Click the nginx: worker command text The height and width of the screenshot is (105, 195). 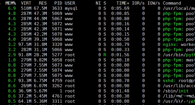click(179, 44)
